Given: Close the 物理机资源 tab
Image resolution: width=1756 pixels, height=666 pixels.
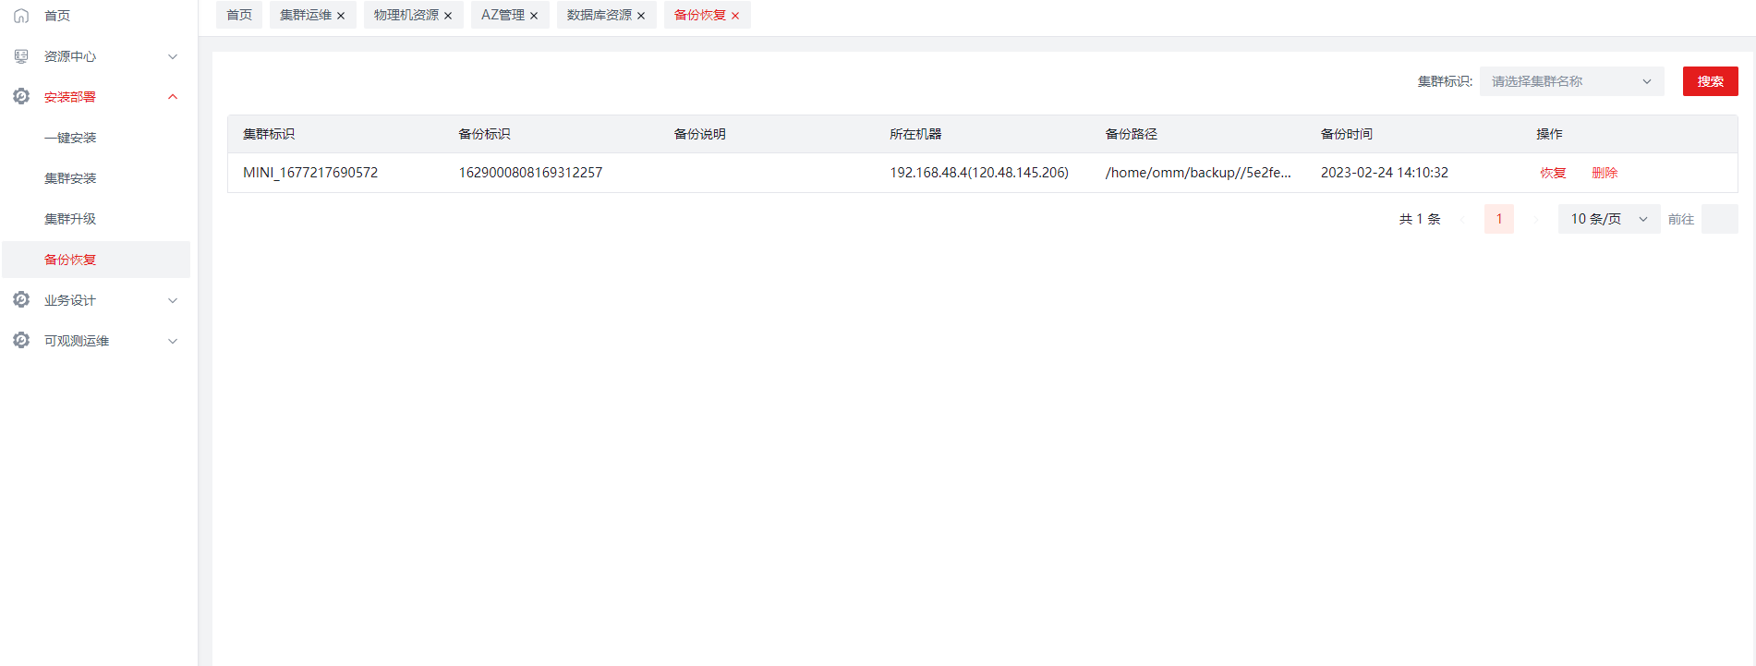Looking at the screenshot, I should (x=448, y=16).
